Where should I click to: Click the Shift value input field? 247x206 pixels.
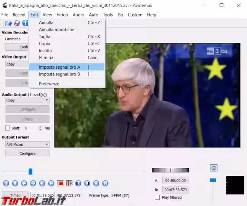[31, 128]
